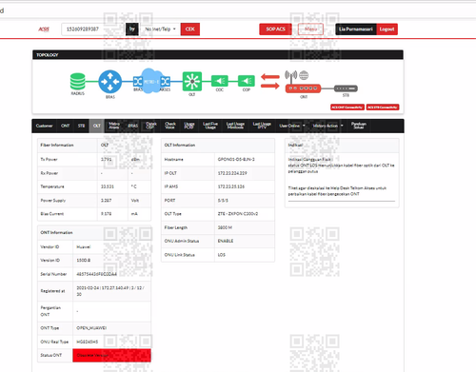Screen dimensions: 476x372
Task: Open the Panduan Solusi tab
Action: [x=359, y=126]
